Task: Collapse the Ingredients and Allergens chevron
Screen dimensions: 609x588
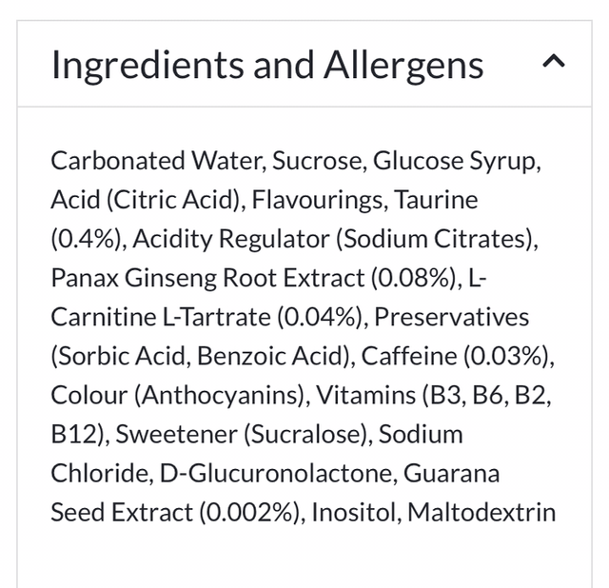Action: pos(553,63)
